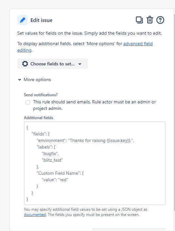Click the Edit issue heading
This screenshot has width=175, height=231.
click(x=42, y=20)
